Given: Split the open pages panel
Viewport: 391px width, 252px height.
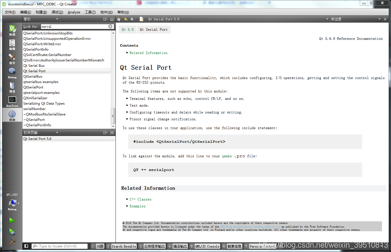Looking at the screenshot, I should 105,133.
